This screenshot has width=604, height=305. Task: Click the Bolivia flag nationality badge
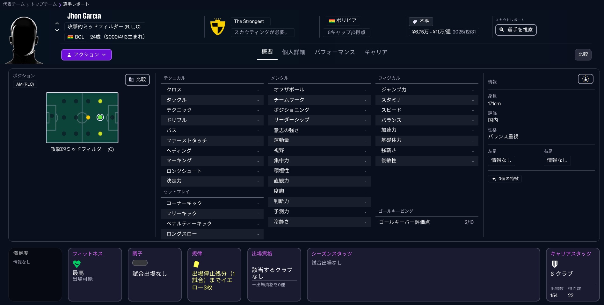tap(343, 21)
